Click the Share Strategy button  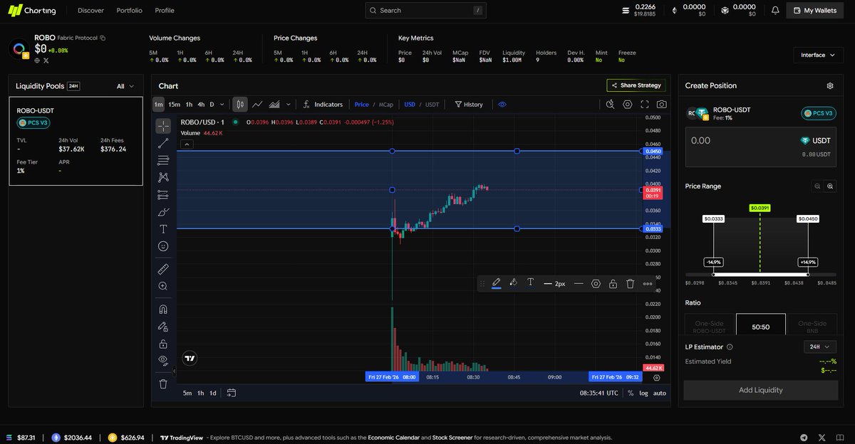click(x=636, y=85)
